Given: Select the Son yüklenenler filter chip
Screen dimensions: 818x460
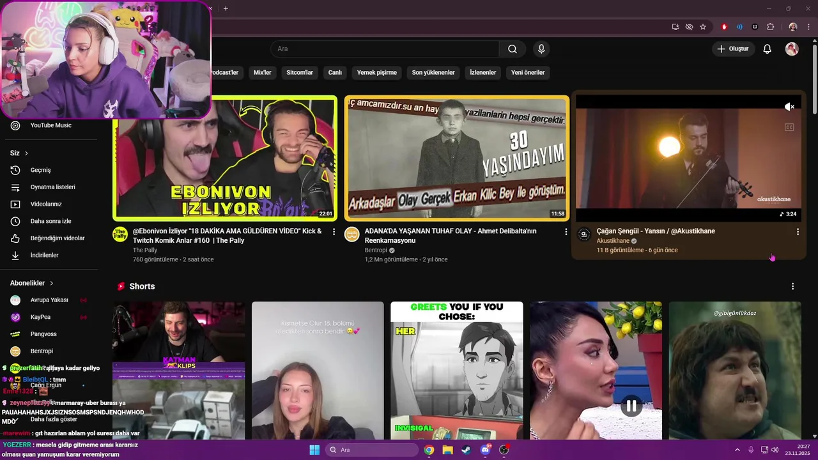Looking at the screenshot, I should (433, 73).
